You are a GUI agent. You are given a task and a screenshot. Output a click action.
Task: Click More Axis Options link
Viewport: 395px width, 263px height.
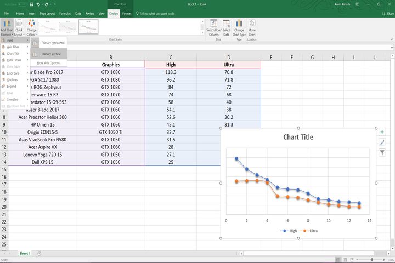pyautogui.click(x=49, y=63)
